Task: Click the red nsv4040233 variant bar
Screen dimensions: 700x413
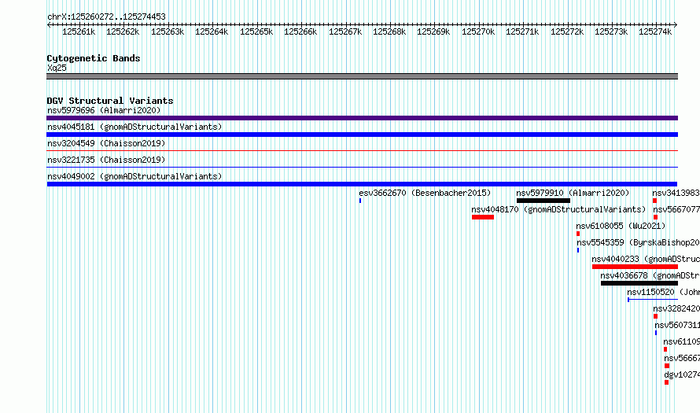Action: tap(635, 267)
